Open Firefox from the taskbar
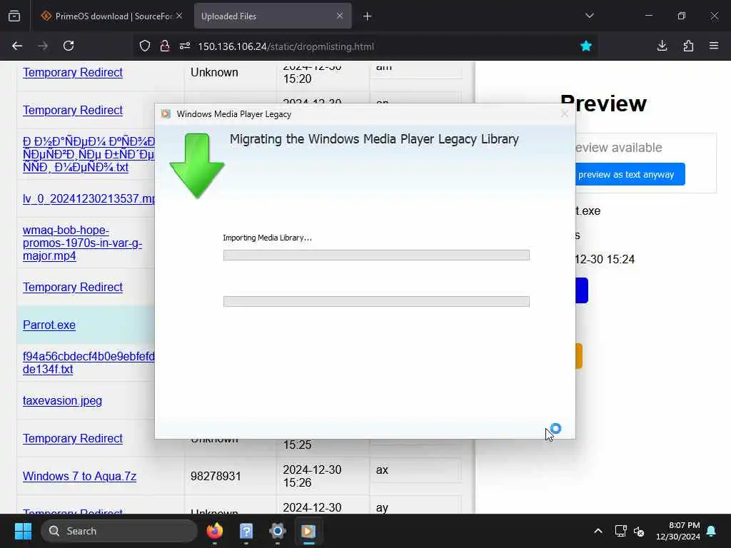731x548 pixels. (214, 531)
